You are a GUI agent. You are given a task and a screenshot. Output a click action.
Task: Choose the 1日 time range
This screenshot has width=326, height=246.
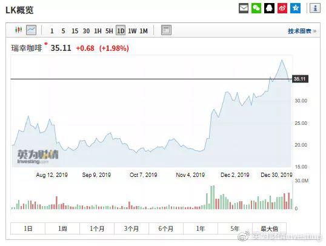click(x=28, y=229)
